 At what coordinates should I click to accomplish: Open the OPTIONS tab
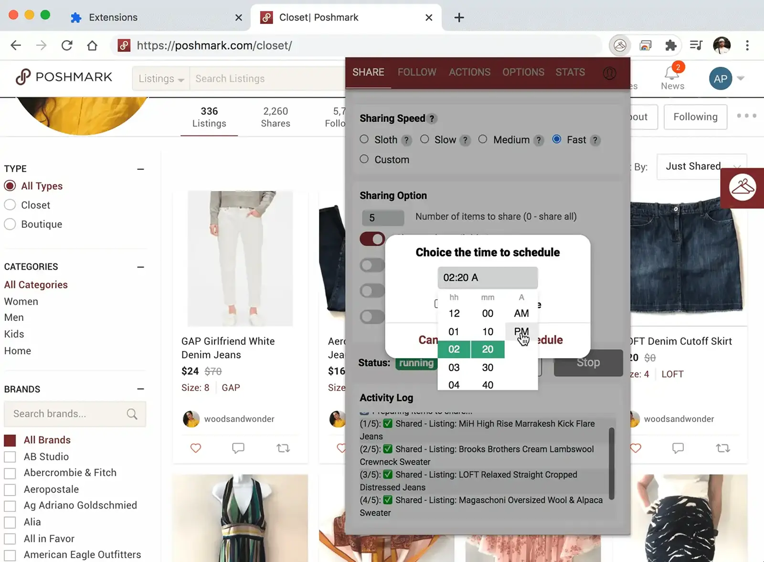(523, 72)
